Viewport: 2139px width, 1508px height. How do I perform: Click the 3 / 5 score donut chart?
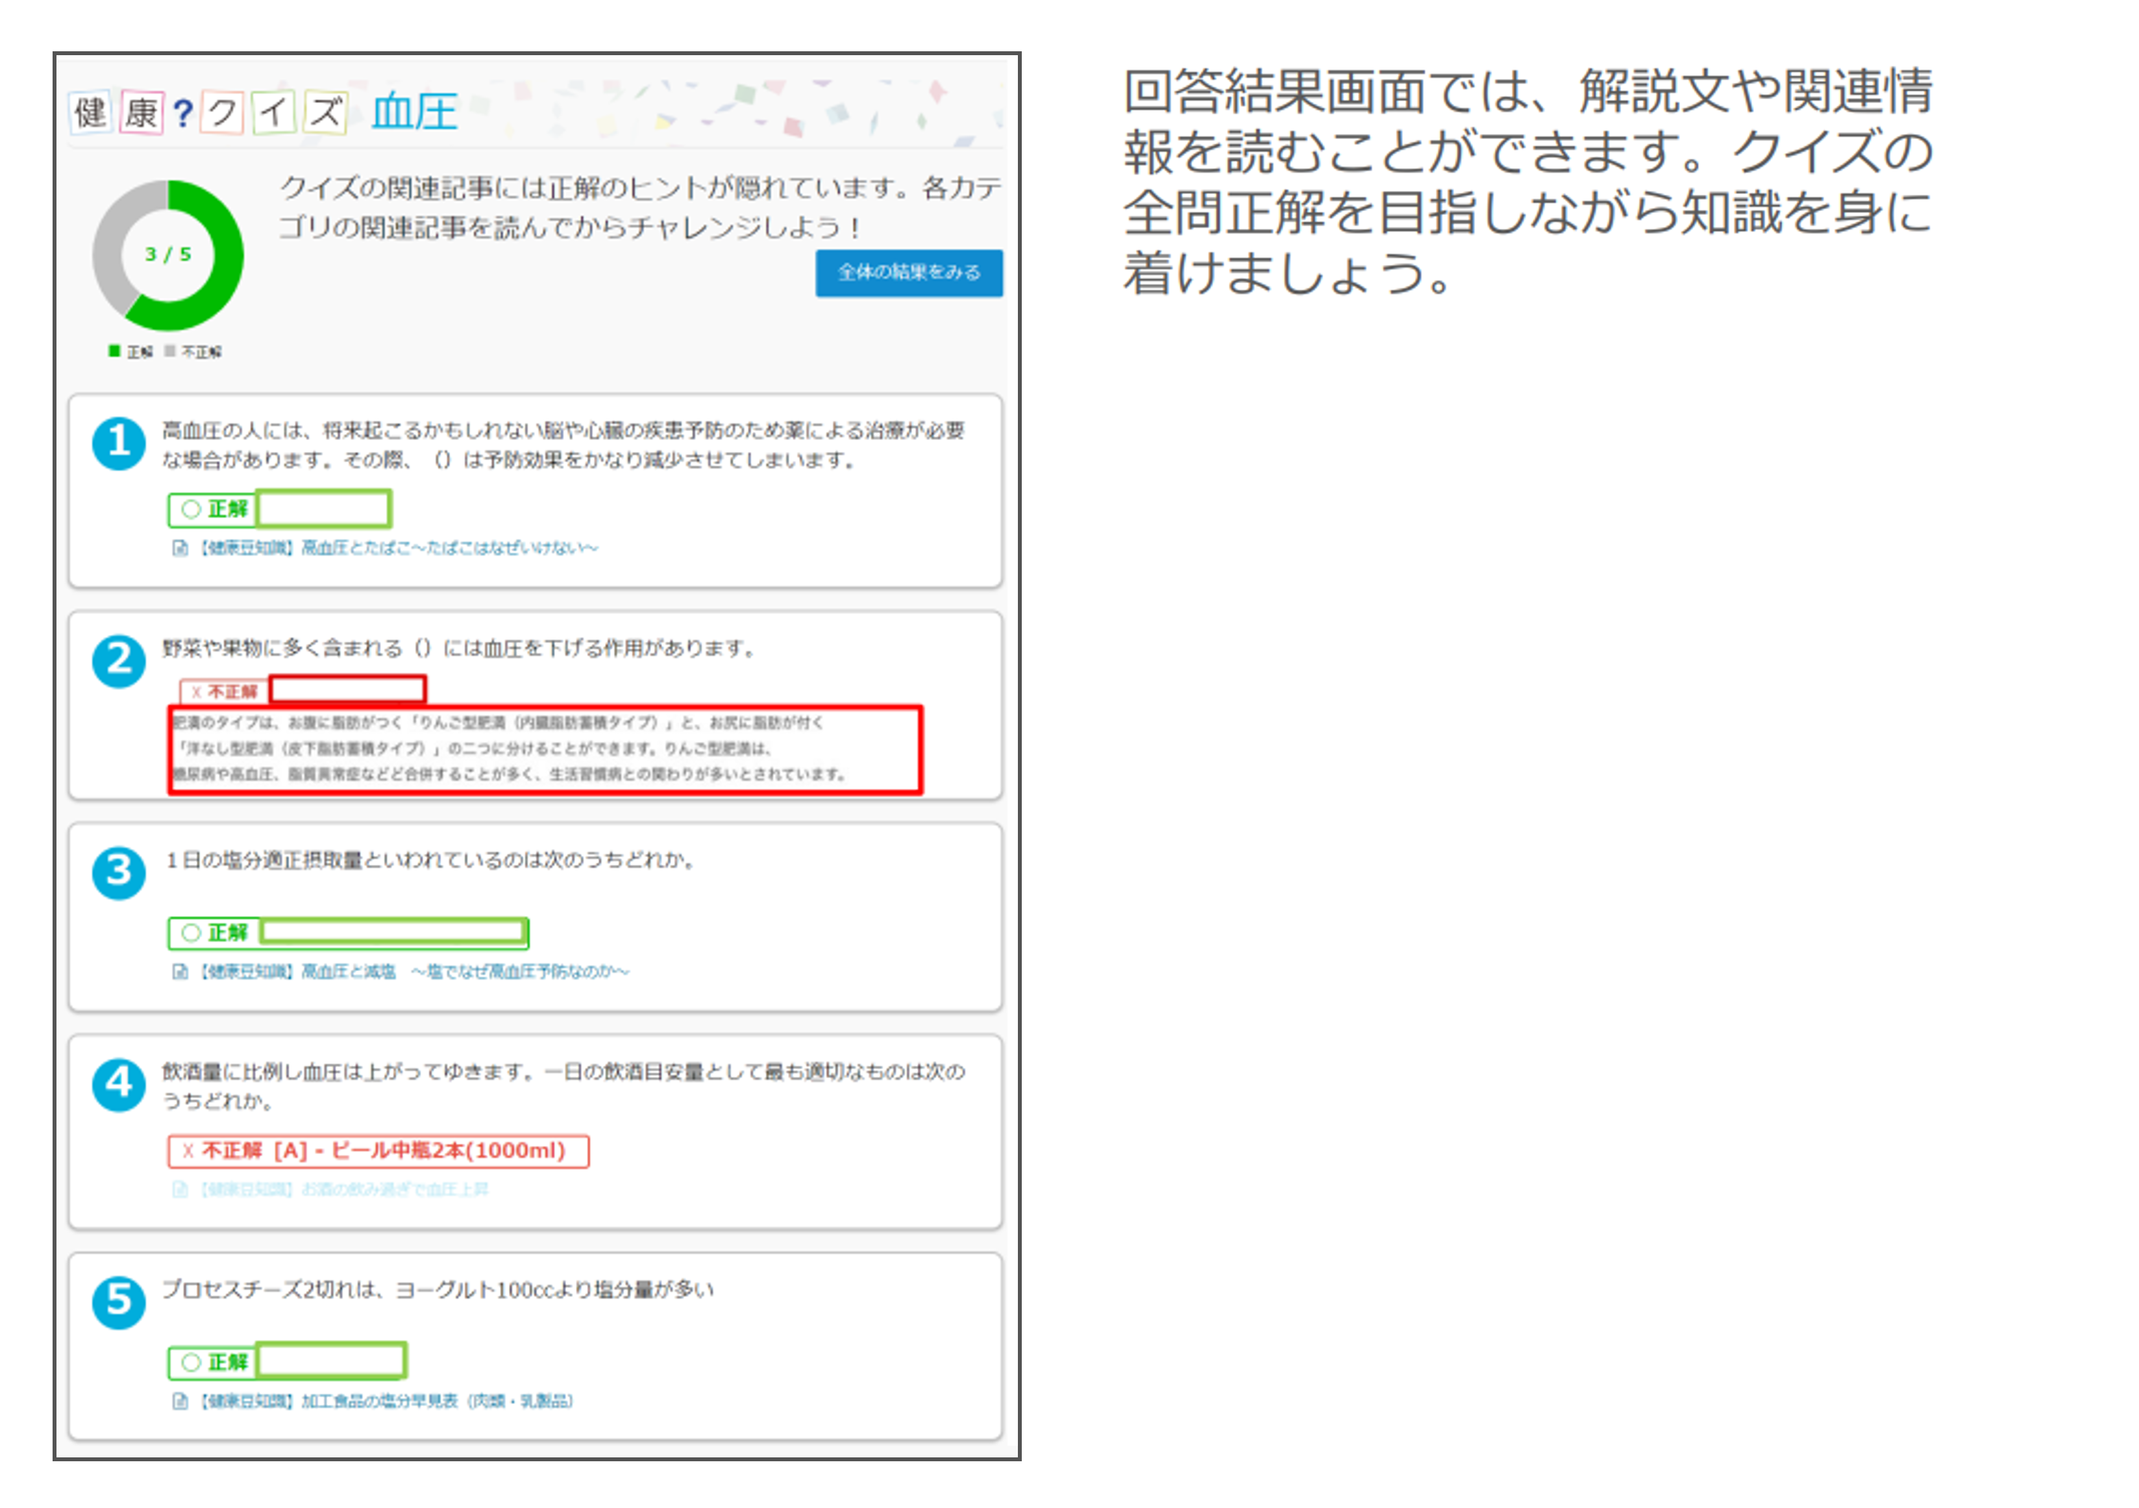[167, 255]
